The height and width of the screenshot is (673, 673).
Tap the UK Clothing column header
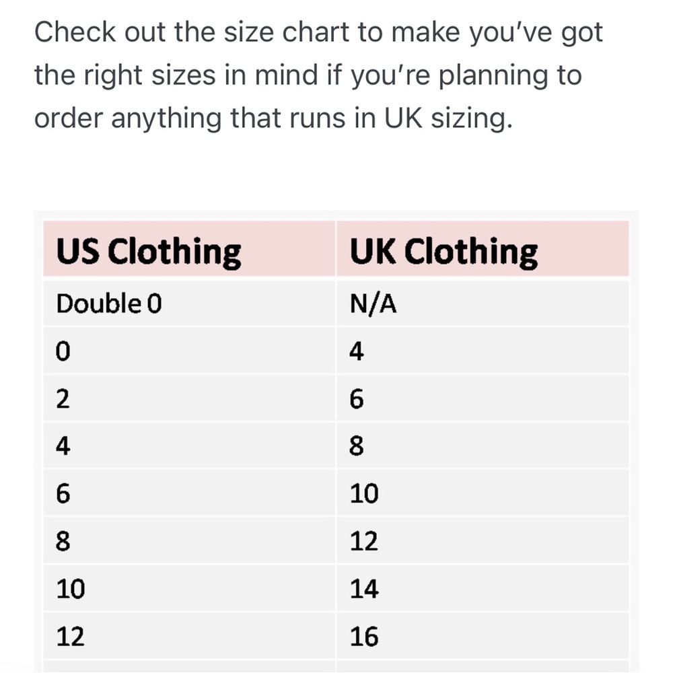coord(483,249)
